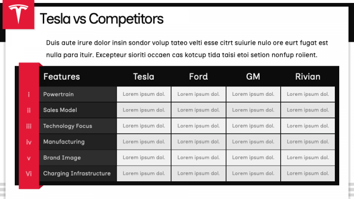
Task: Click roman numeral Vi in red strip
Action: click(x=29, y=173)
